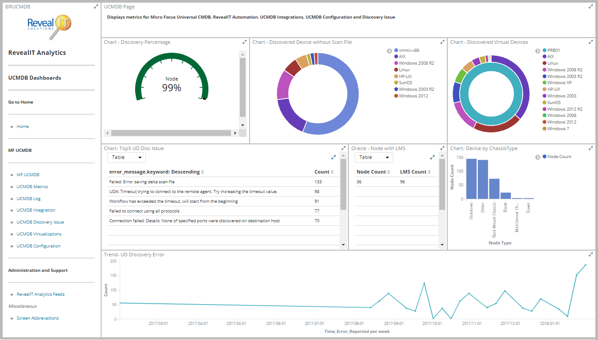Open the Home link in sidebar
Image resolution: width=598 pixels, height=340 pixels.
[x=23, y=127]
